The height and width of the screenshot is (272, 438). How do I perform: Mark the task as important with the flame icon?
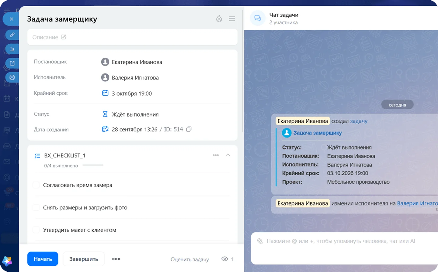tap(219, 19)
